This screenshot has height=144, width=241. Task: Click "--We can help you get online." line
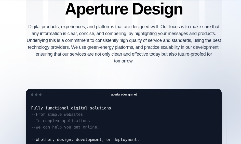coord(65,127)
